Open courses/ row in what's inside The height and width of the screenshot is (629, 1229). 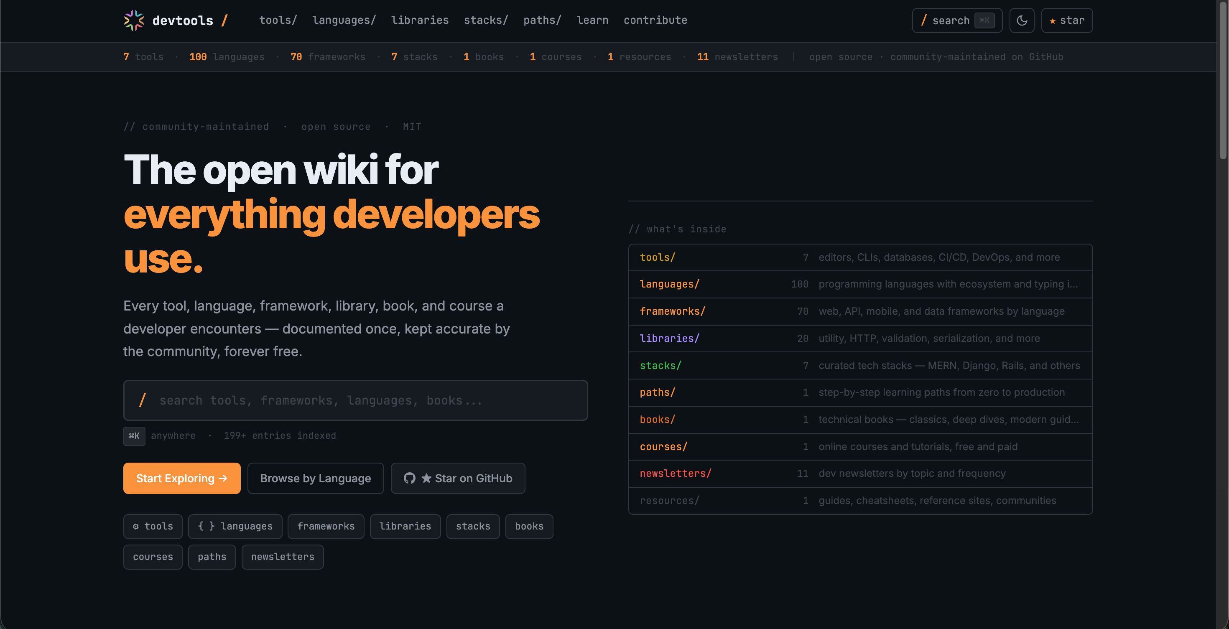coord(860,446)
